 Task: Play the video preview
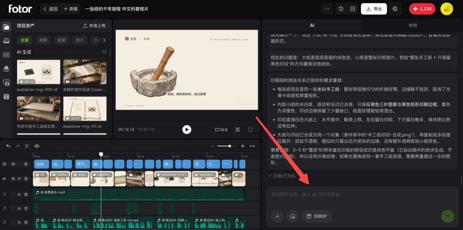(x=186, y=129)
